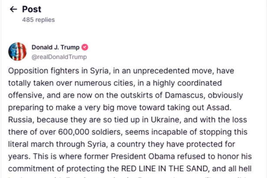Open Donald J. Trump's profile avatar
This screenshot has width=267, height=178.
[x=17, y=52]
